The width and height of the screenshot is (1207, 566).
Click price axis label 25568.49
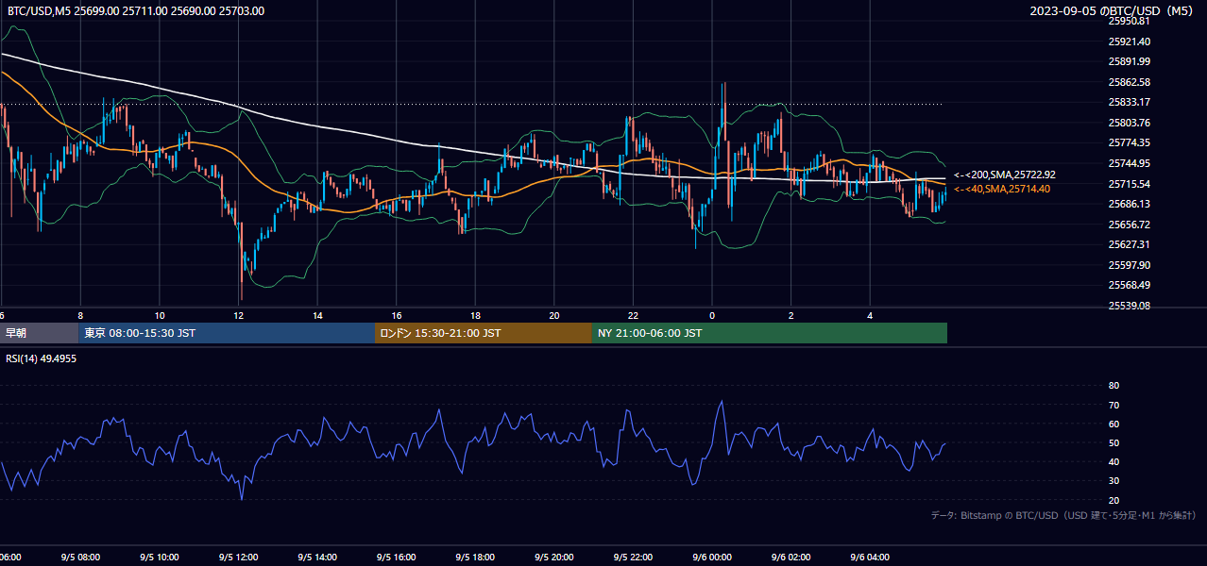pyautogui.click(x=1130, y=285)
